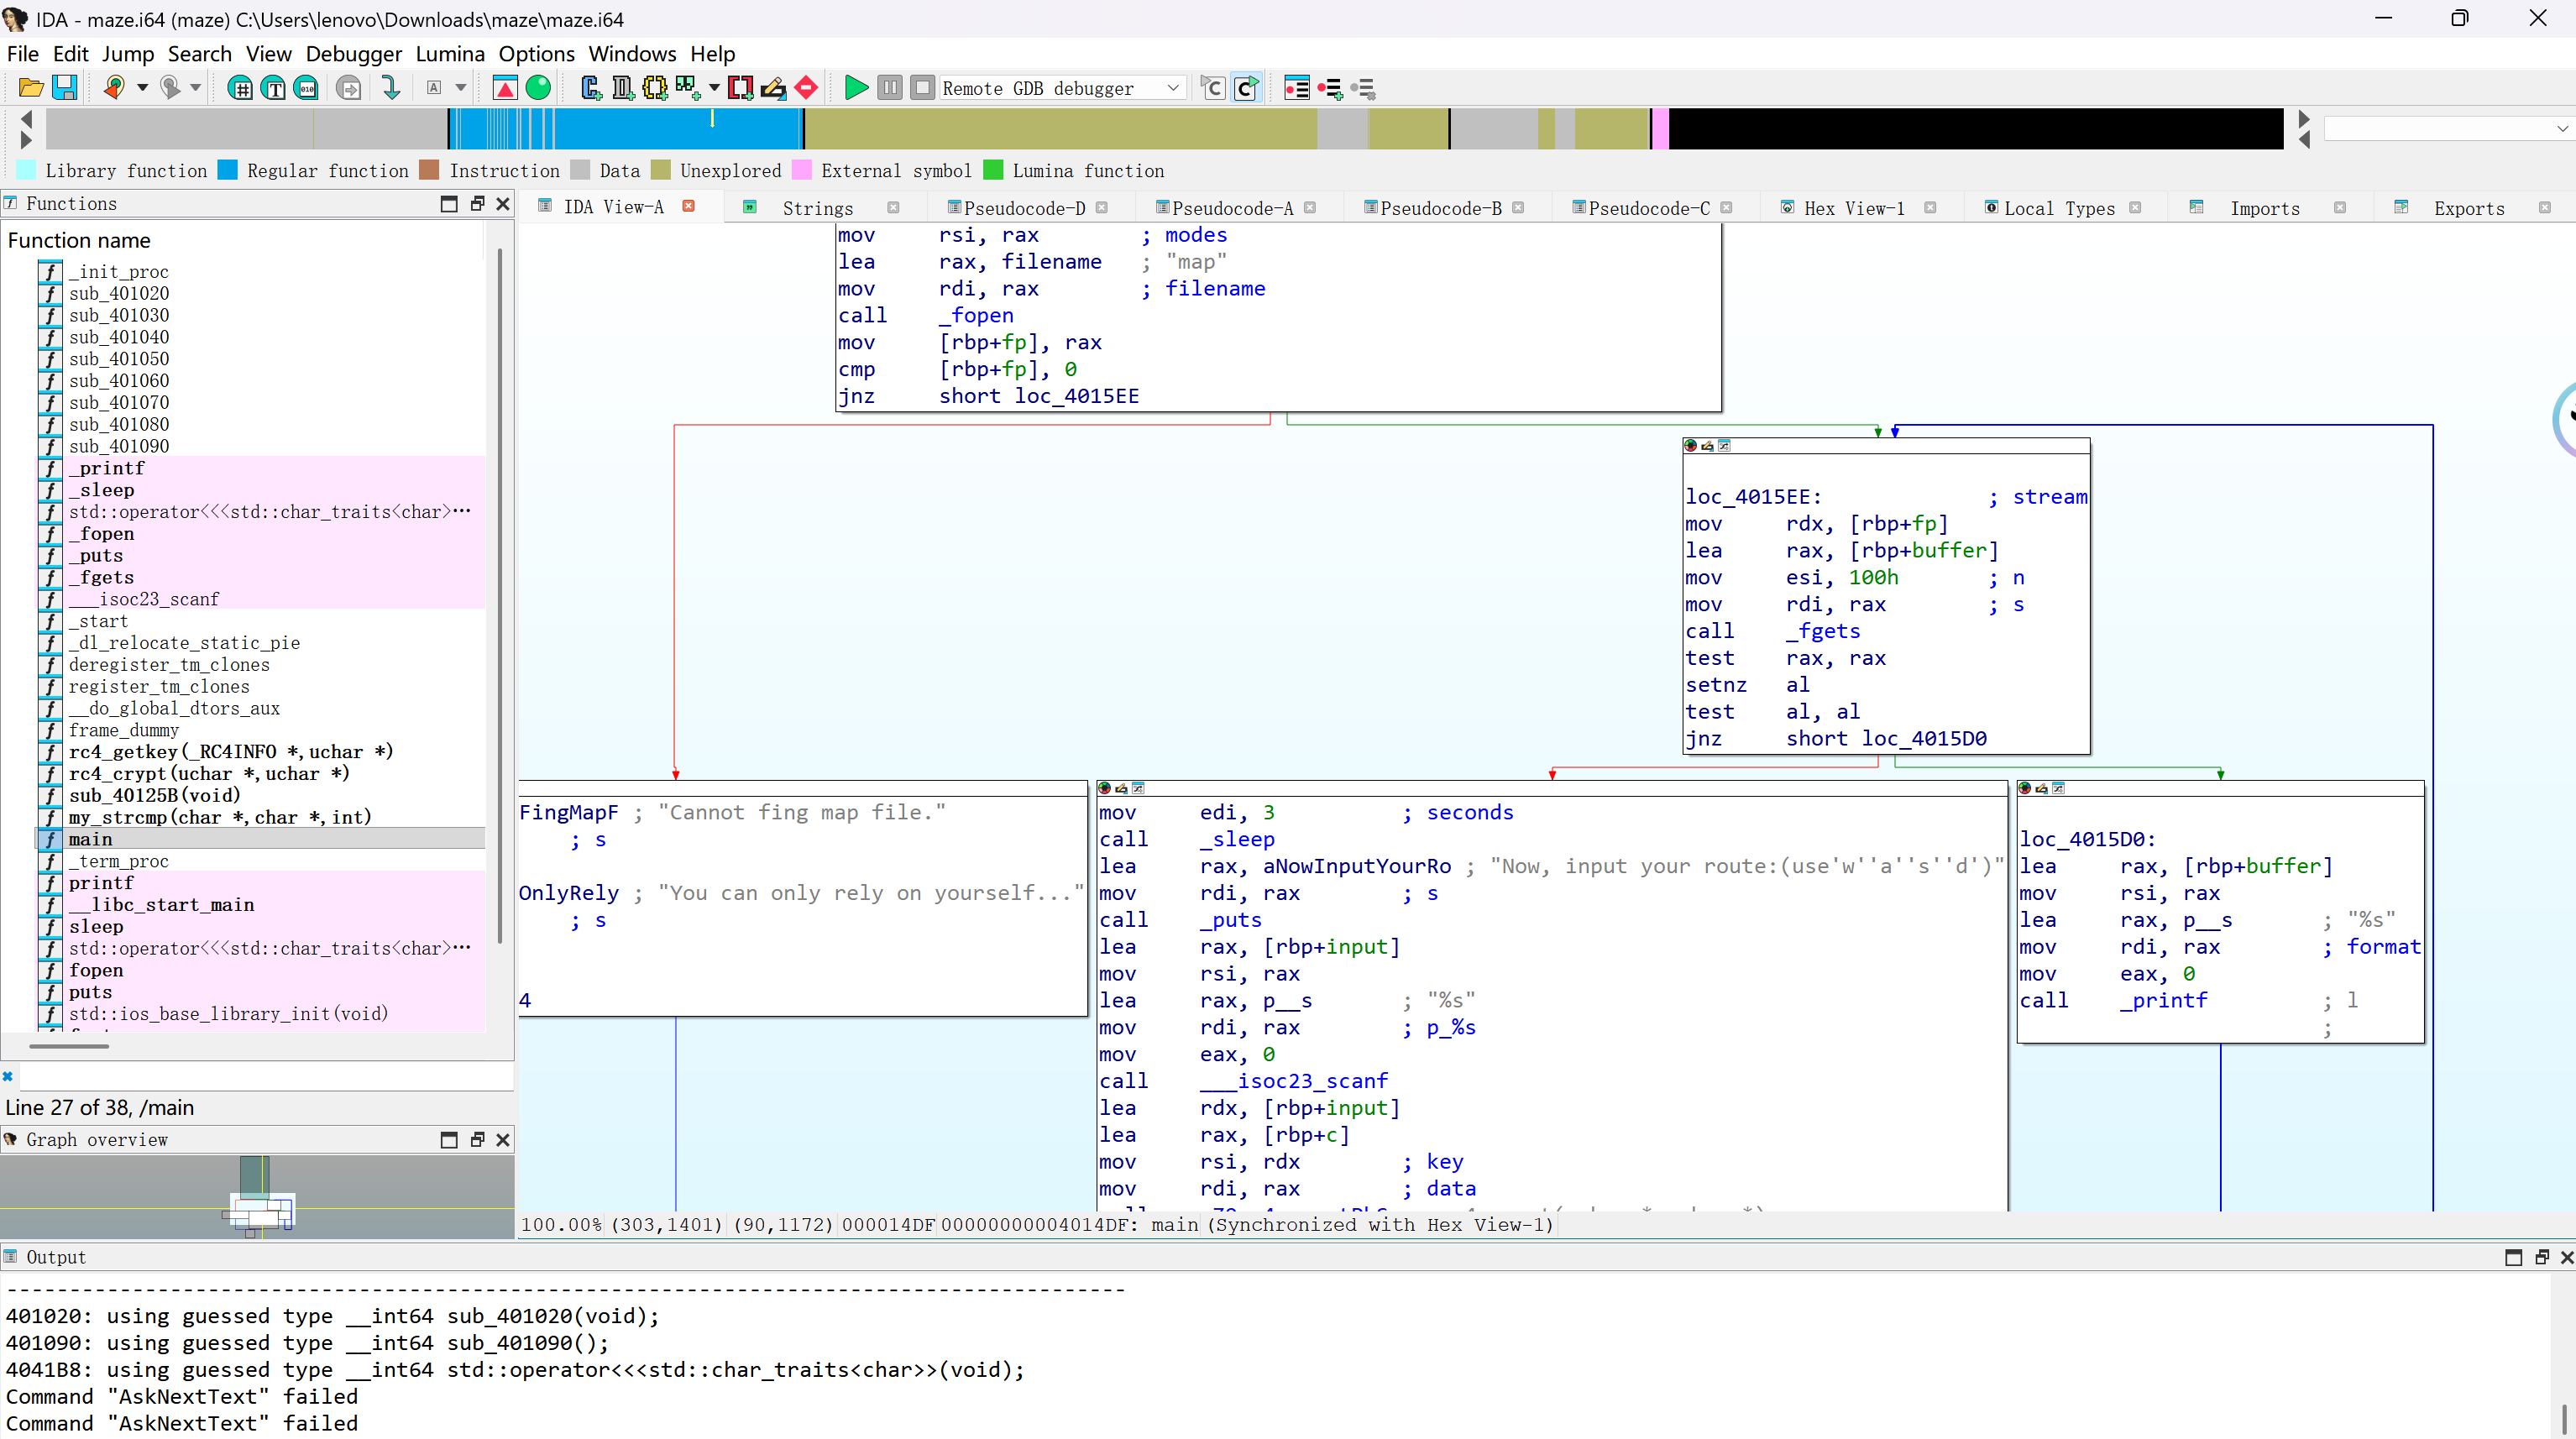Open a new file with the folder icon
The height and width of the screenshot is (1439, 2576).
30,87
